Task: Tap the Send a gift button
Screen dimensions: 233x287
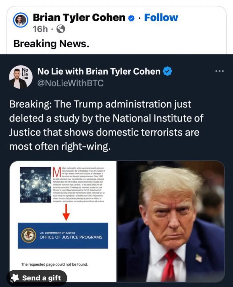Action: pos(37,278)
